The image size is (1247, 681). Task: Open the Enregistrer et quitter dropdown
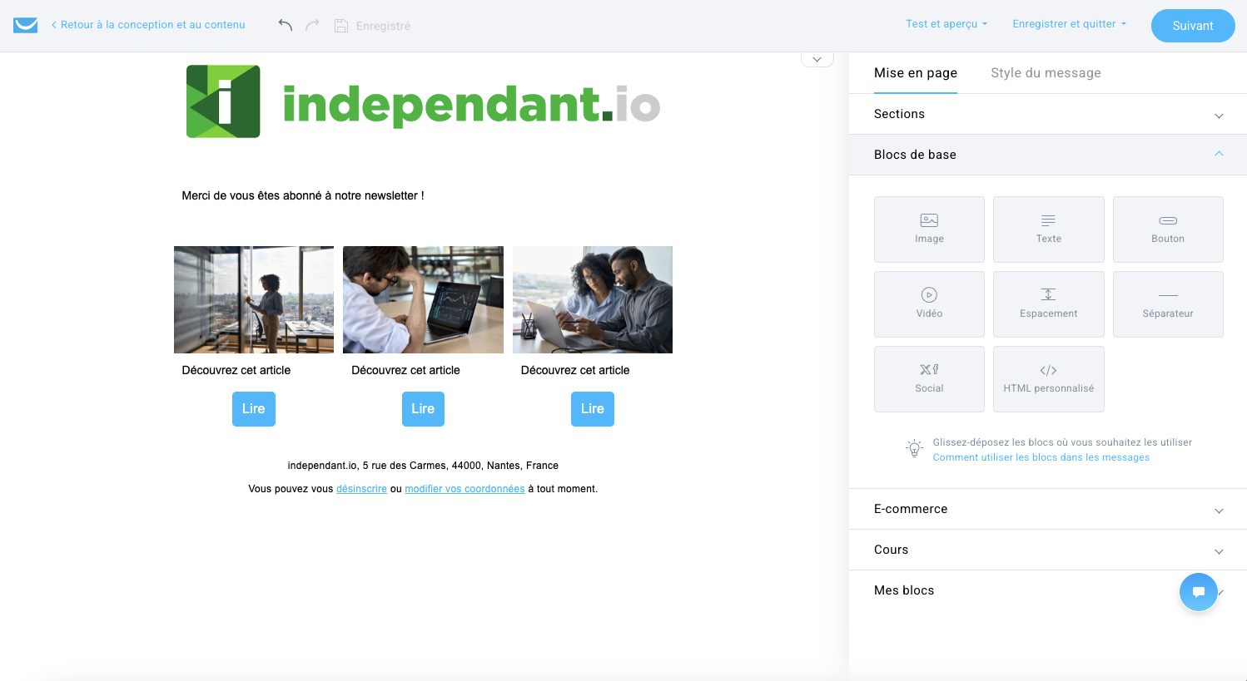tap(1069, 24)
